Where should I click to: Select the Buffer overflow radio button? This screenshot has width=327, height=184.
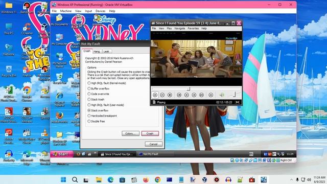[x=89, y=88]
